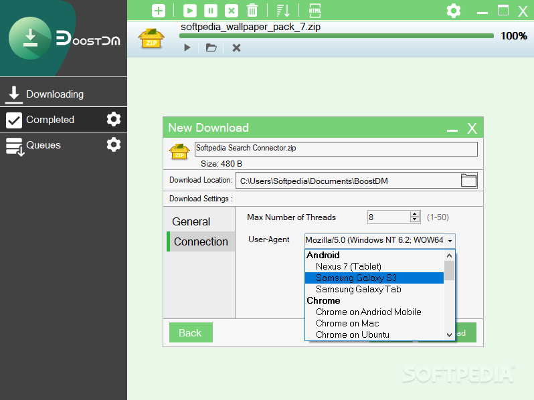Viewport: 534px width, 400px height.
Task: Open the sort order toolbar icon
Action: tap(283, 11)
